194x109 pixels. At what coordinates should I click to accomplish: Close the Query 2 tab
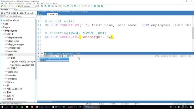[57, 14]
